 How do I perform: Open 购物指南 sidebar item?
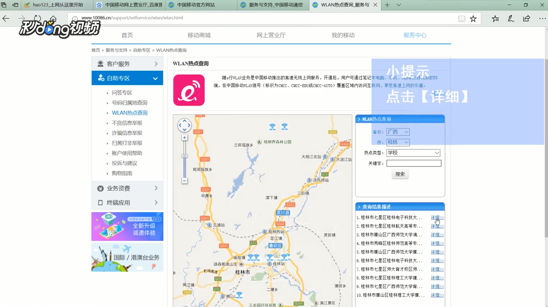click(x=122, y=173)
